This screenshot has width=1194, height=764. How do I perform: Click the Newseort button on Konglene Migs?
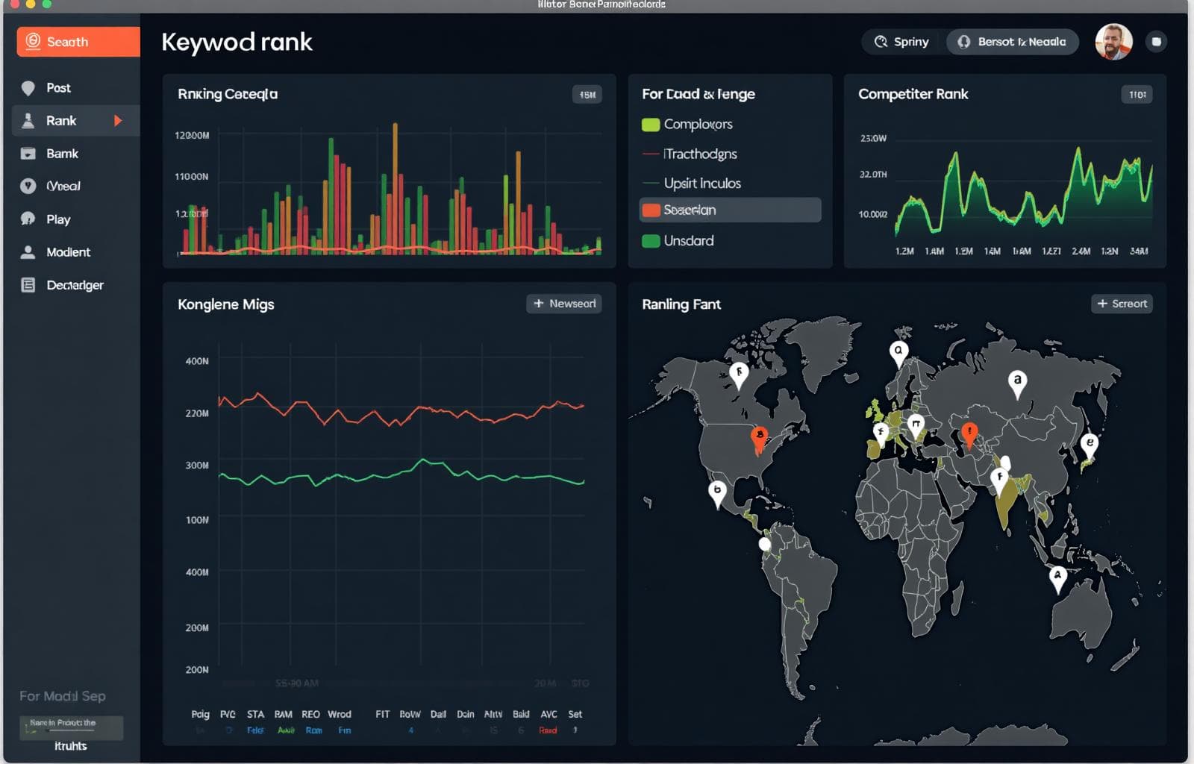tap(564, 304)
